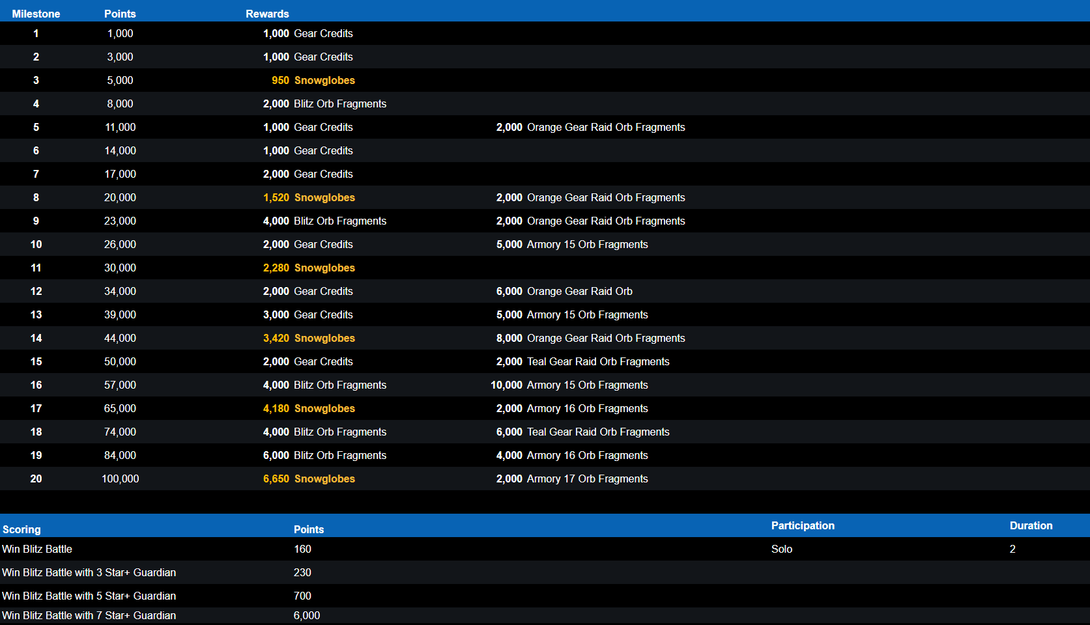Click the 100,000 points value
1090x625 pixels.
pyautogui.click(x=121, y=479)
